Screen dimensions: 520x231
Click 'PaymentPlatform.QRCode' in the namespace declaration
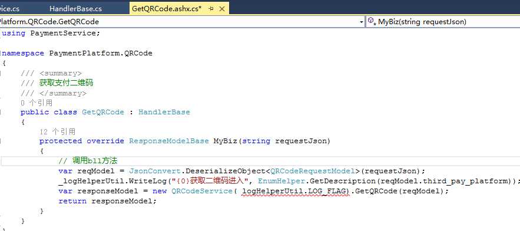101,53
